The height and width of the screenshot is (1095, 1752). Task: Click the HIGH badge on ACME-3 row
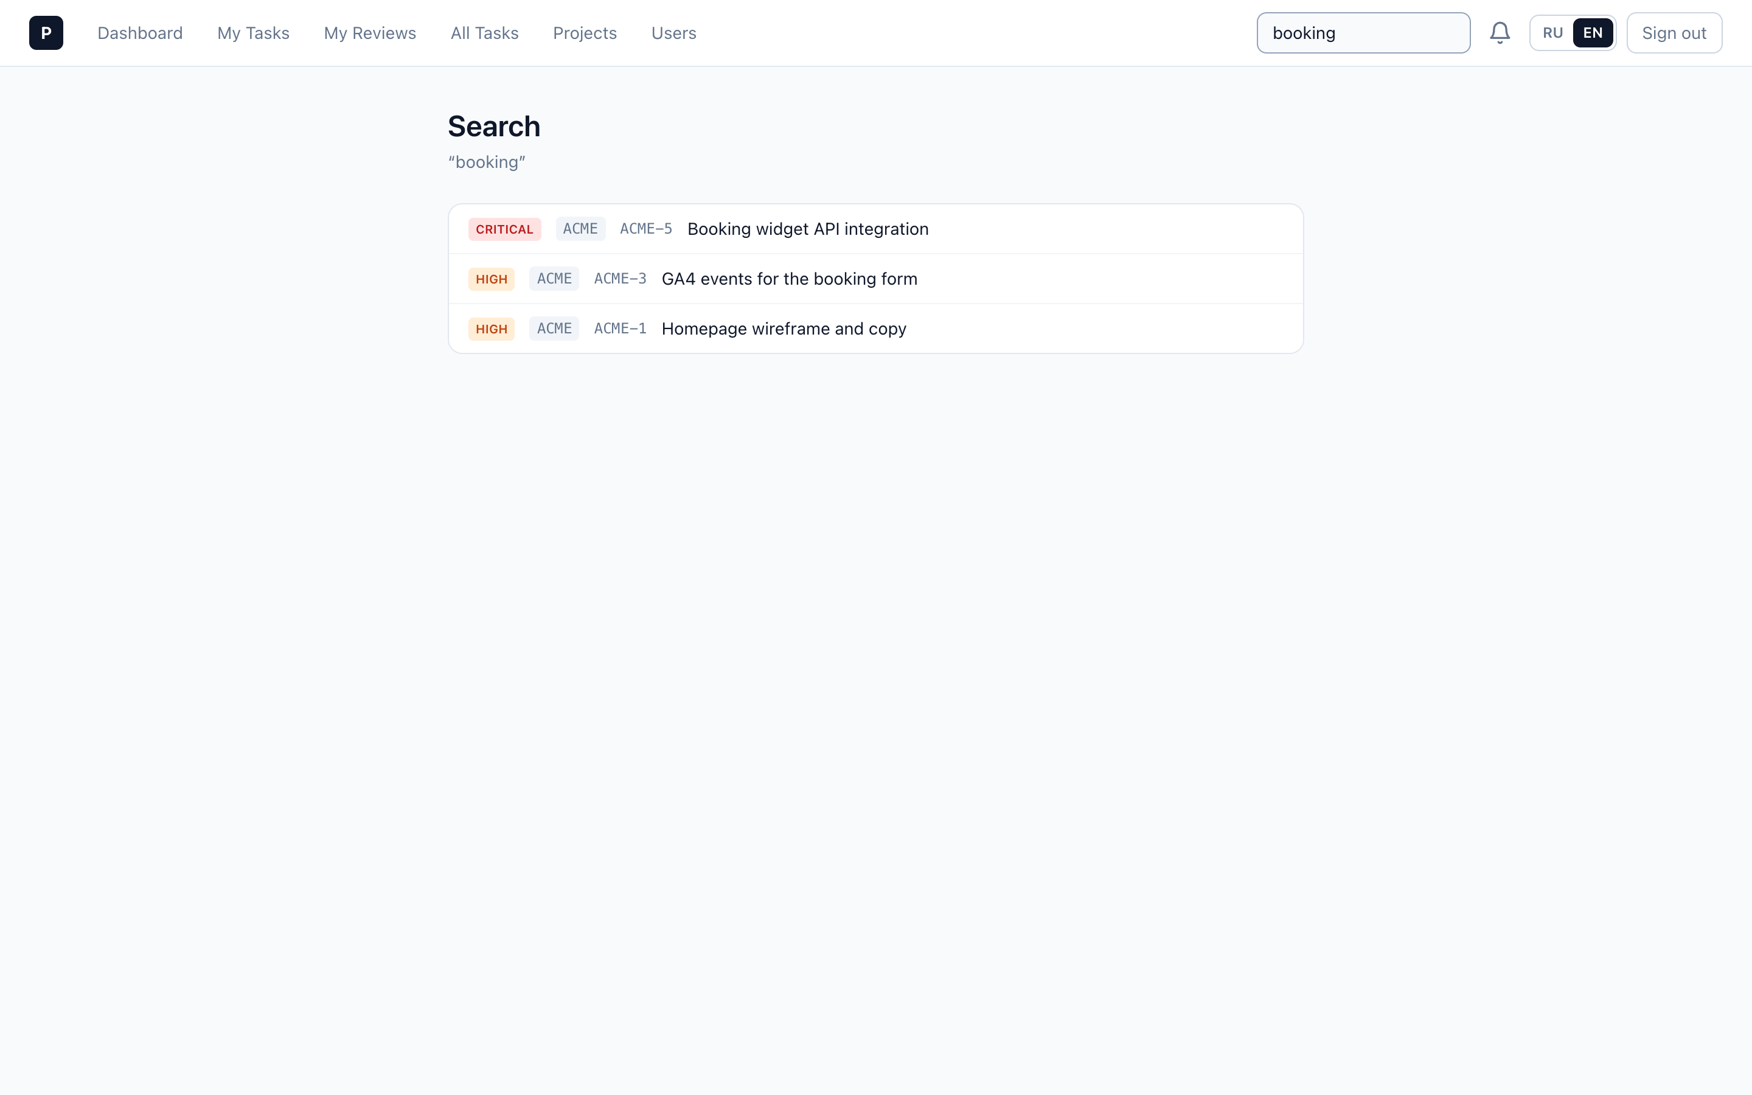coord(491,279)
